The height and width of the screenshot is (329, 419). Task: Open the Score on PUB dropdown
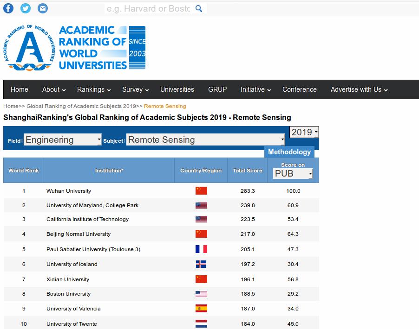tap(293, 173)
